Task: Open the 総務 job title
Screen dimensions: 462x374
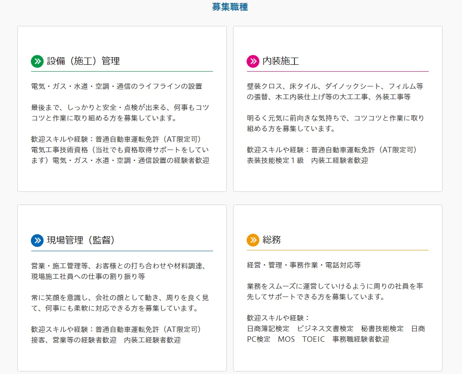Action: click(x=272, y=239)
